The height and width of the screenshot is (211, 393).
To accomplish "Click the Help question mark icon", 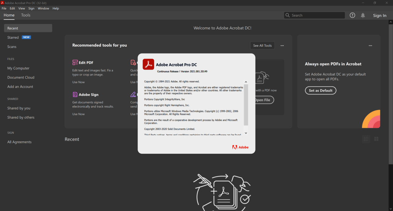I will (352, 15).
